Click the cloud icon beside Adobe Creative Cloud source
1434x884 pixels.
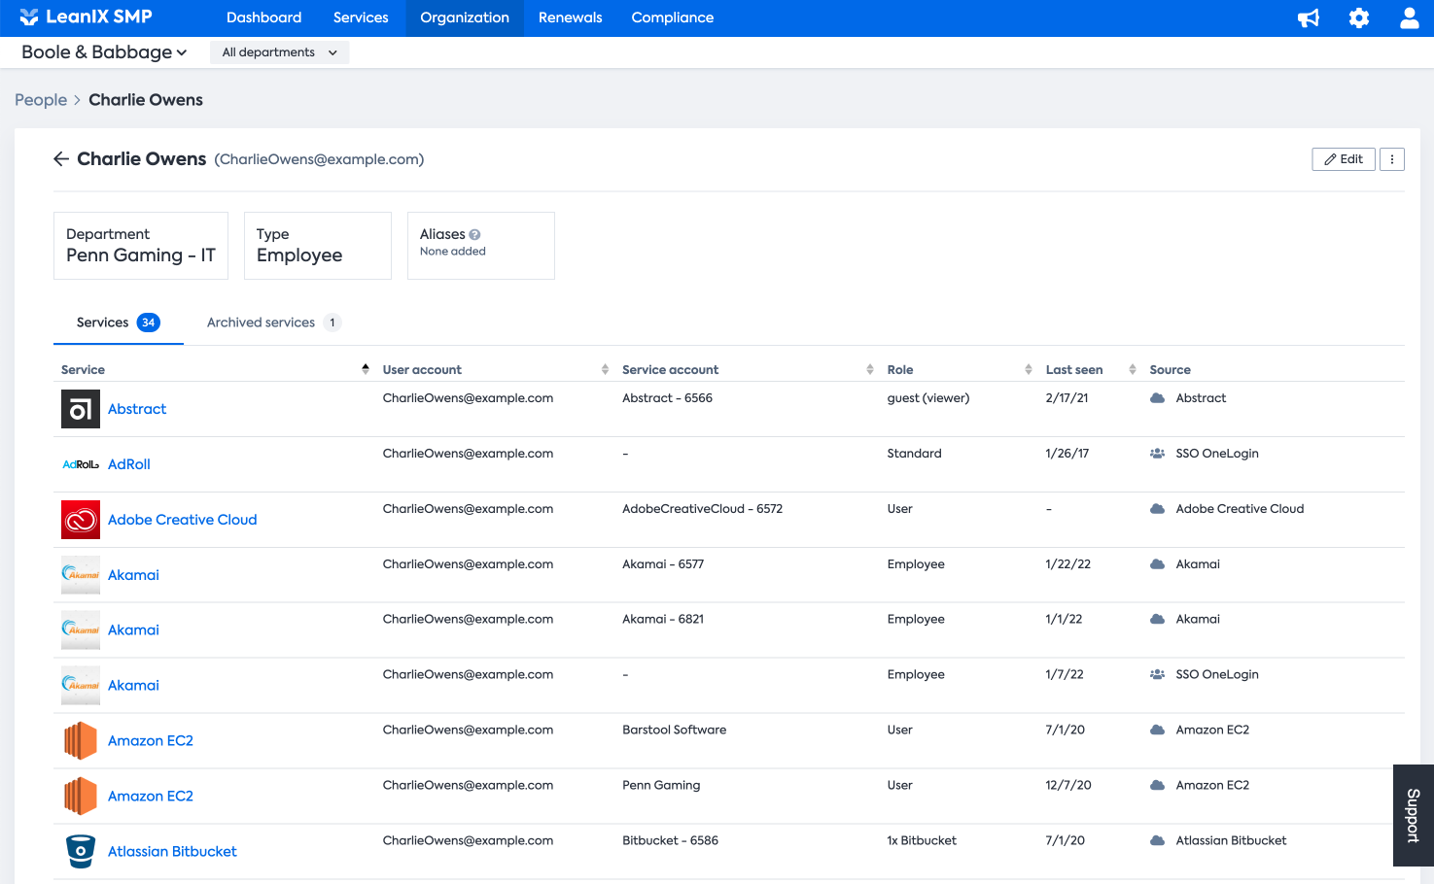pyautogui.click(x=1157, y=509)
